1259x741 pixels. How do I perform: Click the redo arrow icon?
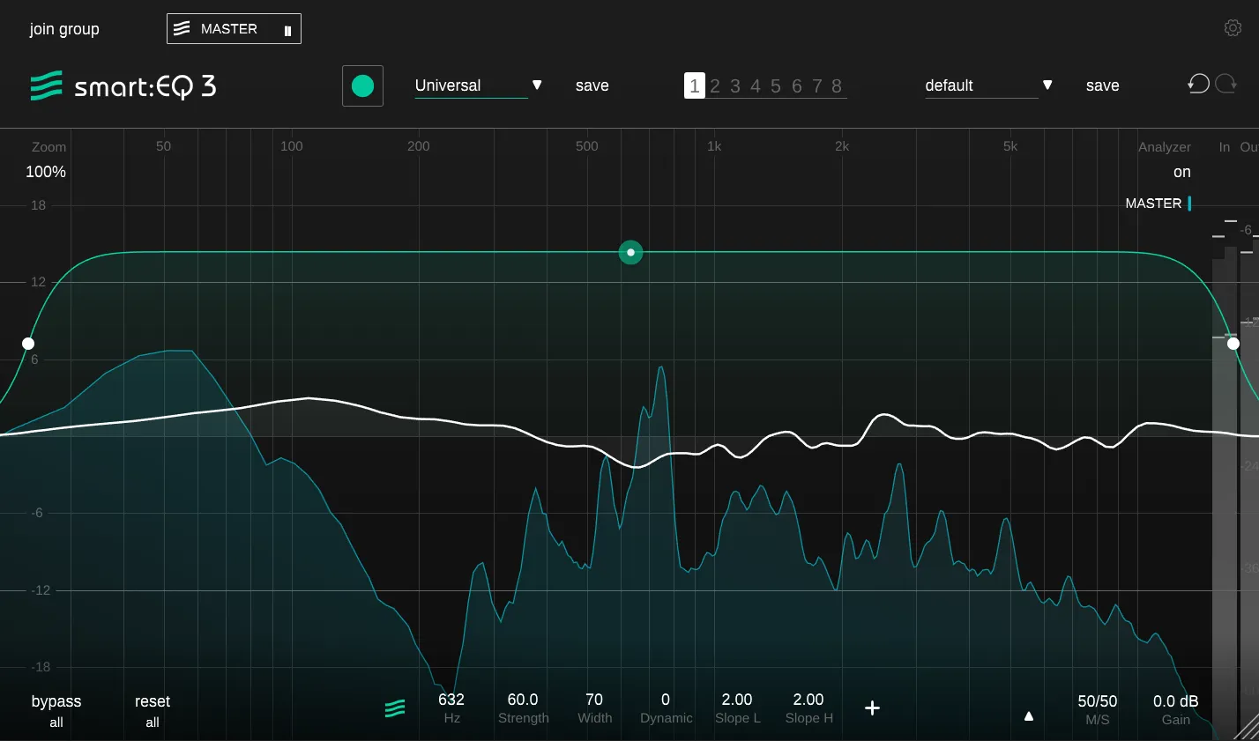pyautogui.click(x=1225, y=85)
